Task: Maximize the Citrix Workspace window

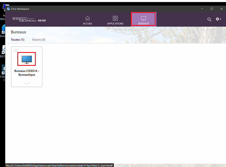Action: 212,9
